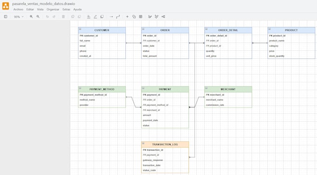Collapse the ORDER_DETAIL table
This screenshot has height=175, width=317.
207,29
